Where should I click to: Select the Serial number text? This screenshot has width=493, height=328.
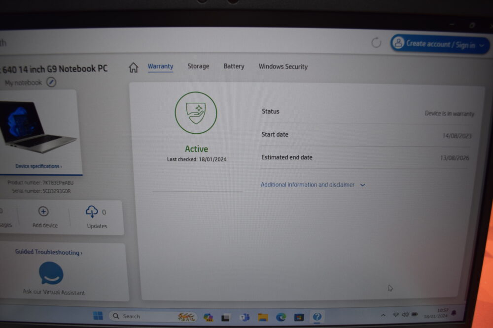[41, 191]
